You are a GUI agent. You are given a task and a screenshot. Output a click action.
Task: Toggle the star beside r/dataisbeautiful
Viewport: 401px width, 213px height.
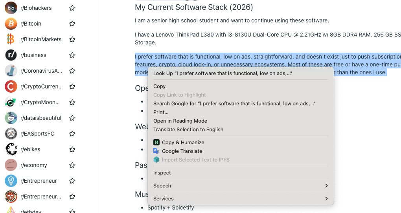click(x=72, y=118)
